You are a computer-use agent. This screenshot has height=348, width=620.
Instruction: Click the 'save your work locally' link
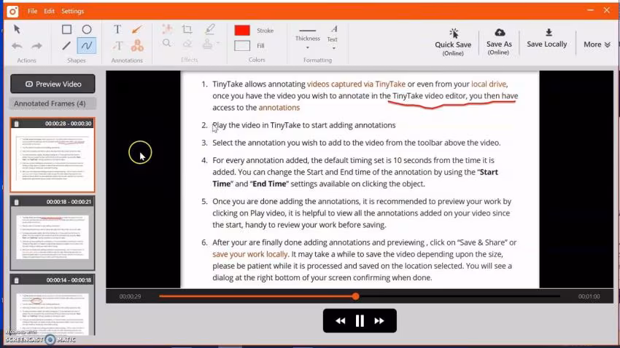[x=250, y=255]
